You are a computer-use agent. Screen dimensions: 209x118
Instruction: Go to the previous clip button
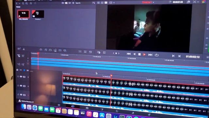(x=179, y=56)
